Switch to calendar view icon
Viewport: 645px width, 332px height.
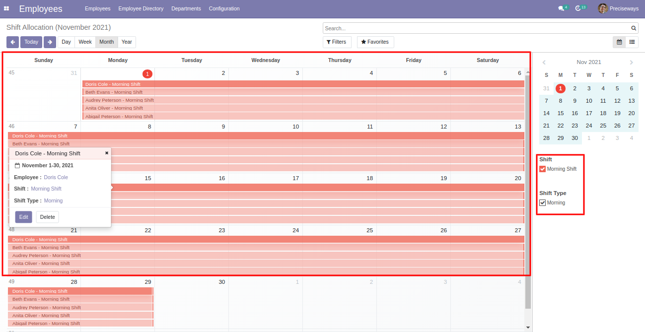[x=619, y=42]
